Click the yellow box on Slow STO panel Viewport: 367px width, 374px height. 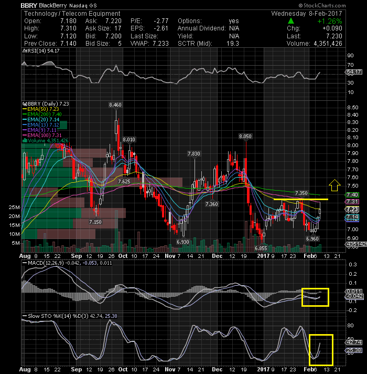(x=321, y=350)
